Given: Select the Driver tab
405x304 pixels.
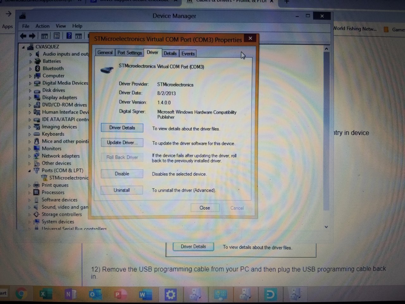Looking at the screenshot, I should coord(153,53).
